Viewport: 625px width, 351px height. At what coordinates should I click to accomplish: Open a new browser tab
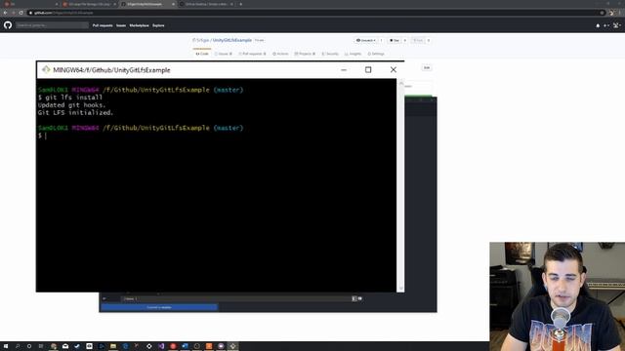pyautogui.click(x=241, y=4)
